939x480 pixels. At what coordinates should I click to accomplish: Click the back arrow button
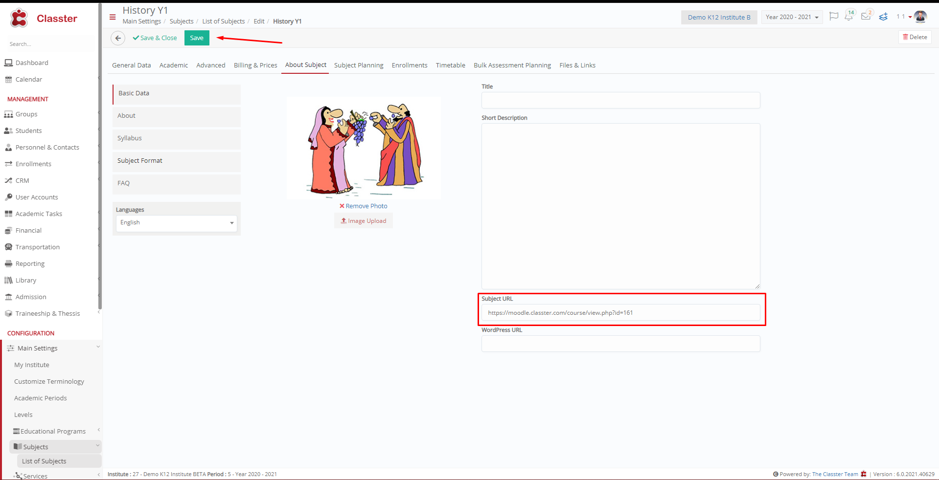tap(118, 38)
